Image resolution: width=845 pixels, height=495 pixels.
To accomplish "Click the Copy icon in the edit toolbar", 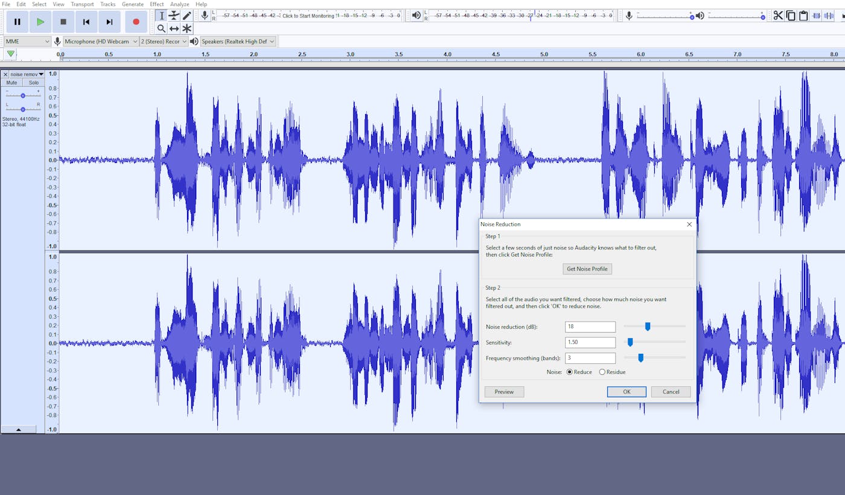I will 791,16.
